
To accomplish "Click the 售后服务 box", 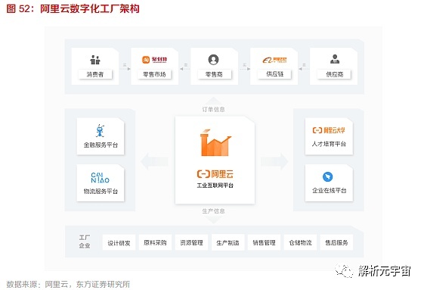I will [336, 242].
